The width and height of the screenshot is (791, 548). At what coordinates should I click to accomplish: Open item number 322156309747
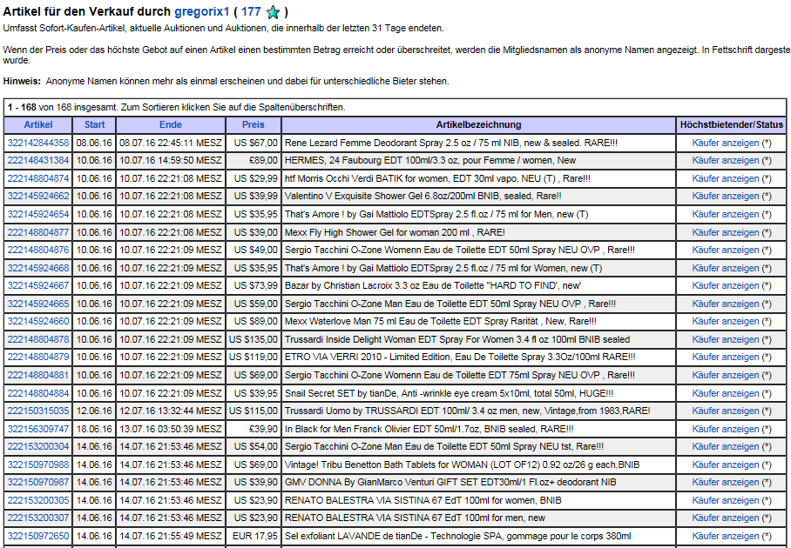(38, 430)
